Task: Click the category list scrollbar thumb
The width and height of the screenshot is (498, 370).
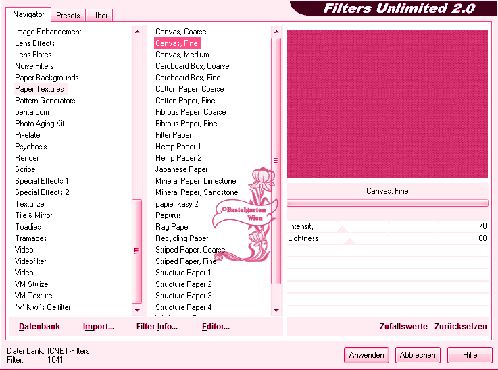Action: tap(137, 251)
